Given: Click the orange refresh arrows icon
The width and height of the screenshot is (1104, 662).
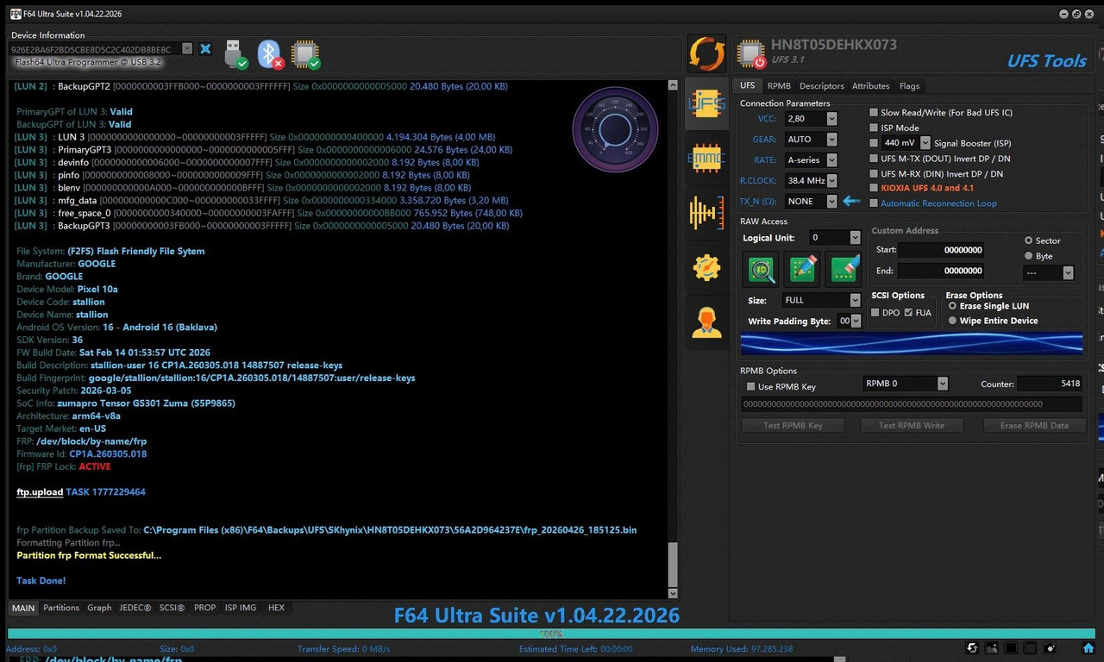Looking at the screenshot, I should coord(706,53).
